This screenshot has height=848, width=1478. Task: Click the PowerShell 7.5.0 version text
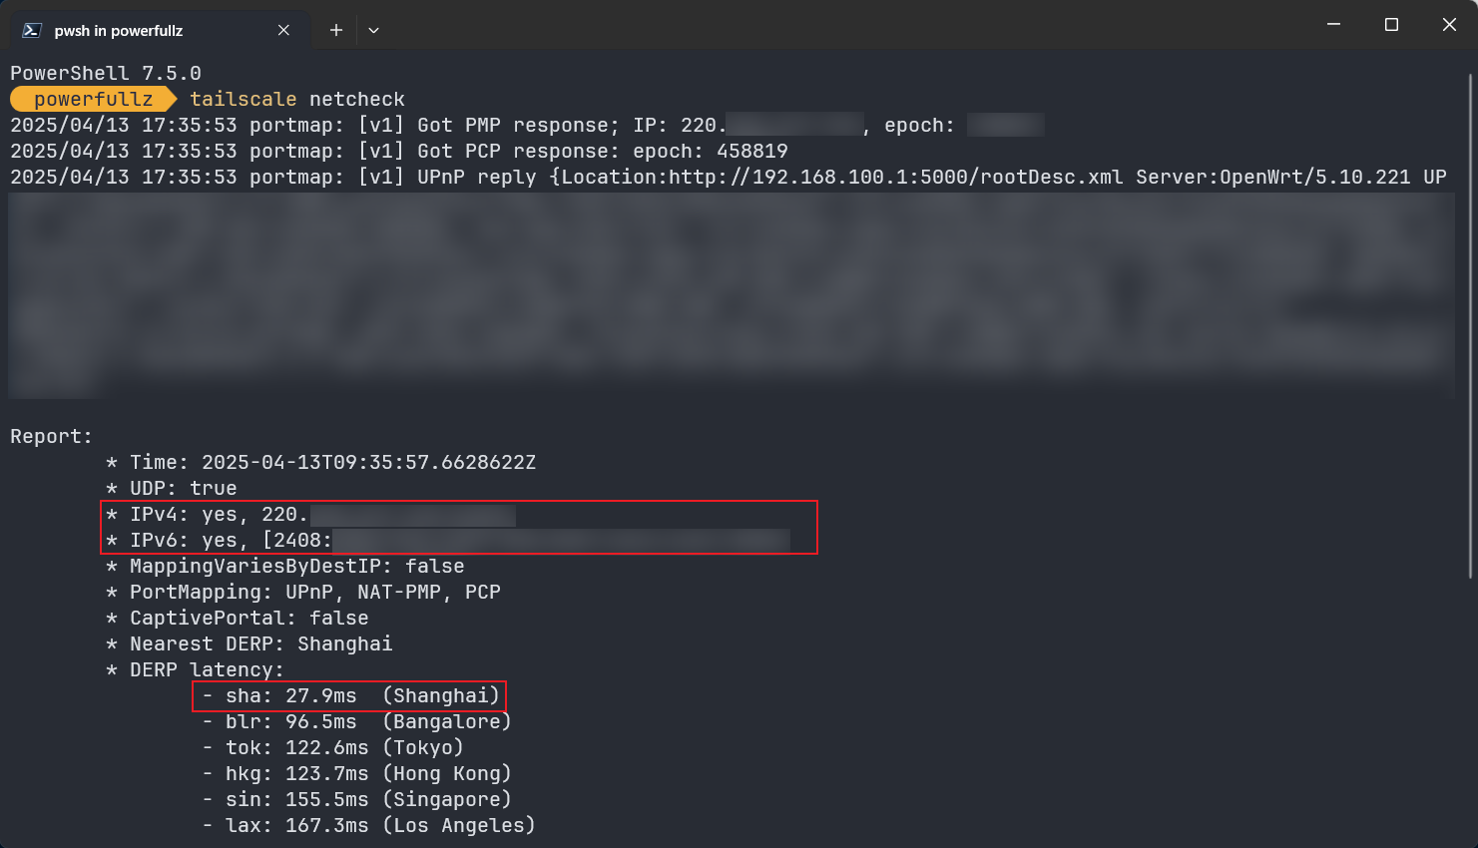(106, 73)
